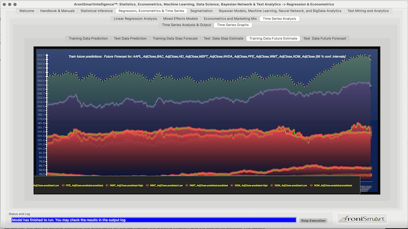408x229 pixels.
Task: Open Mixed Effects Models sub-tab
Action: [180, 18]
